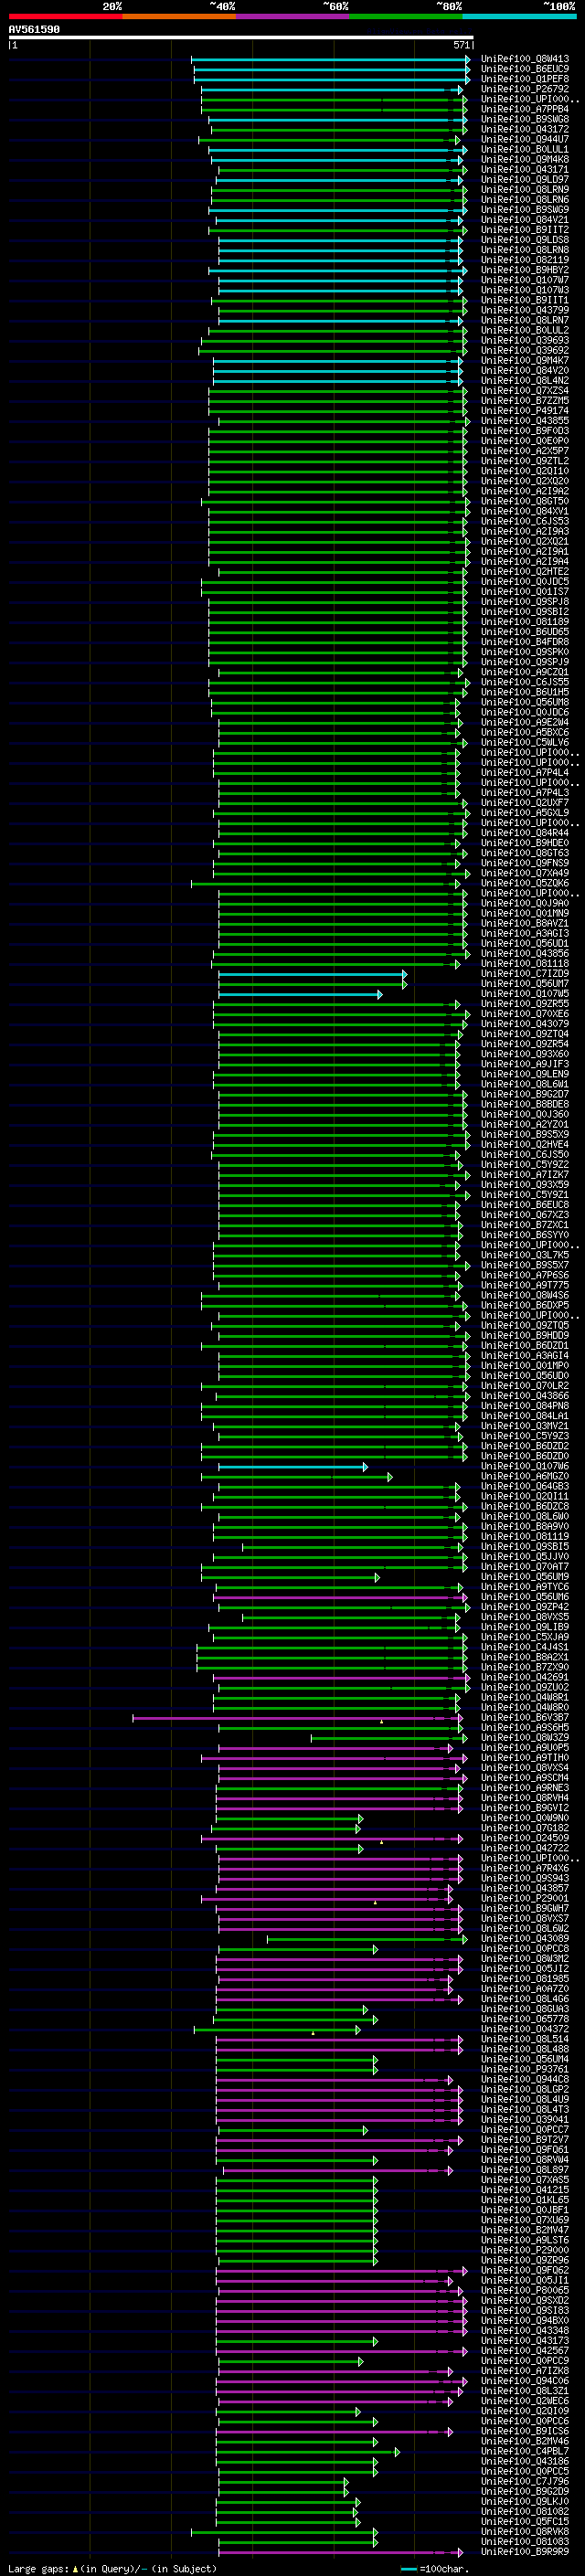The height and width of the screenshot is (2576, 585).
Task: Click the orange ~40% identity legend segment
Action: pos(179,16)
